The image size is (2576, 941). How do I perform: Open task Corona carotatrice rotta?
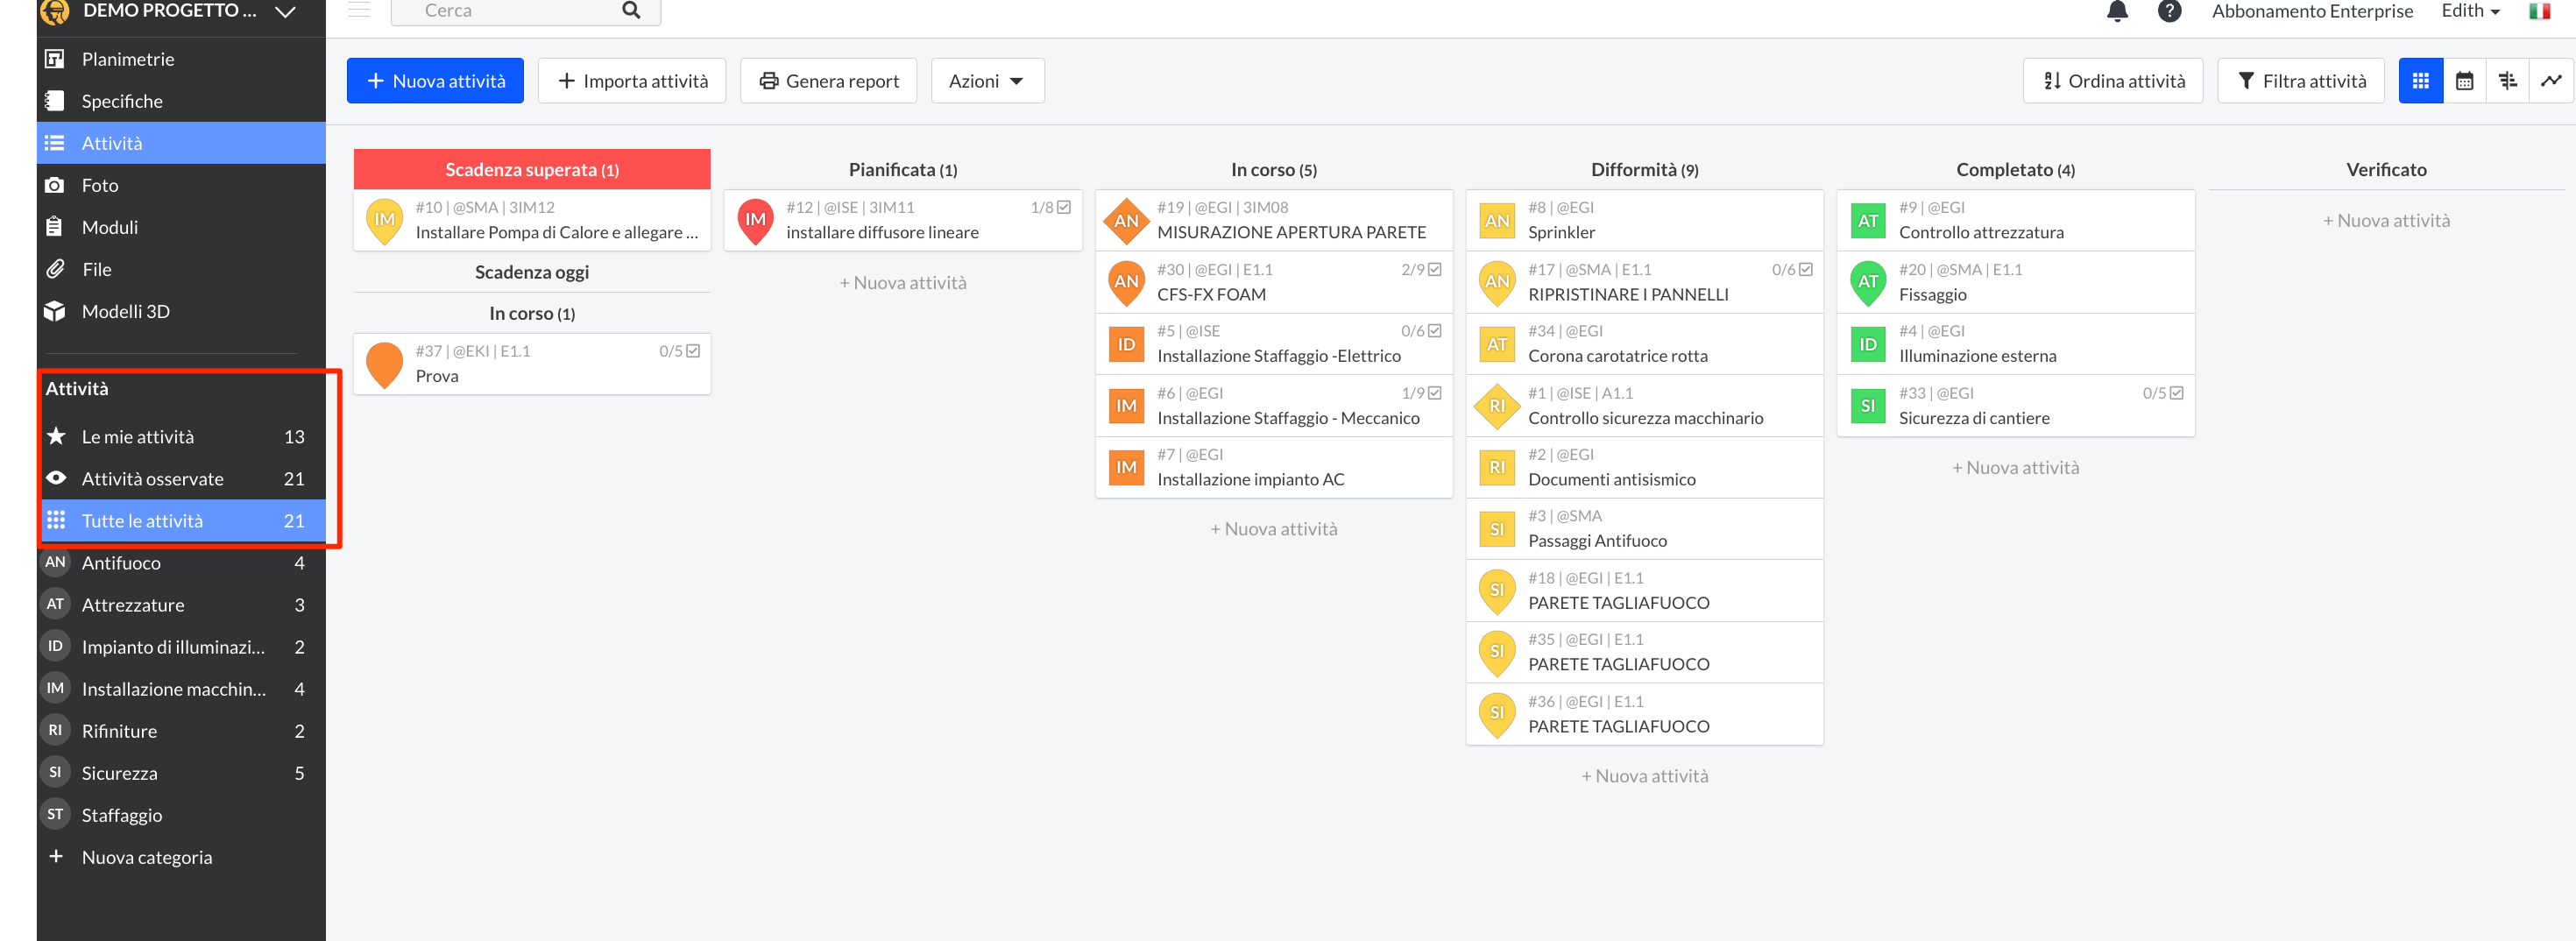(x=1644, y=344)
